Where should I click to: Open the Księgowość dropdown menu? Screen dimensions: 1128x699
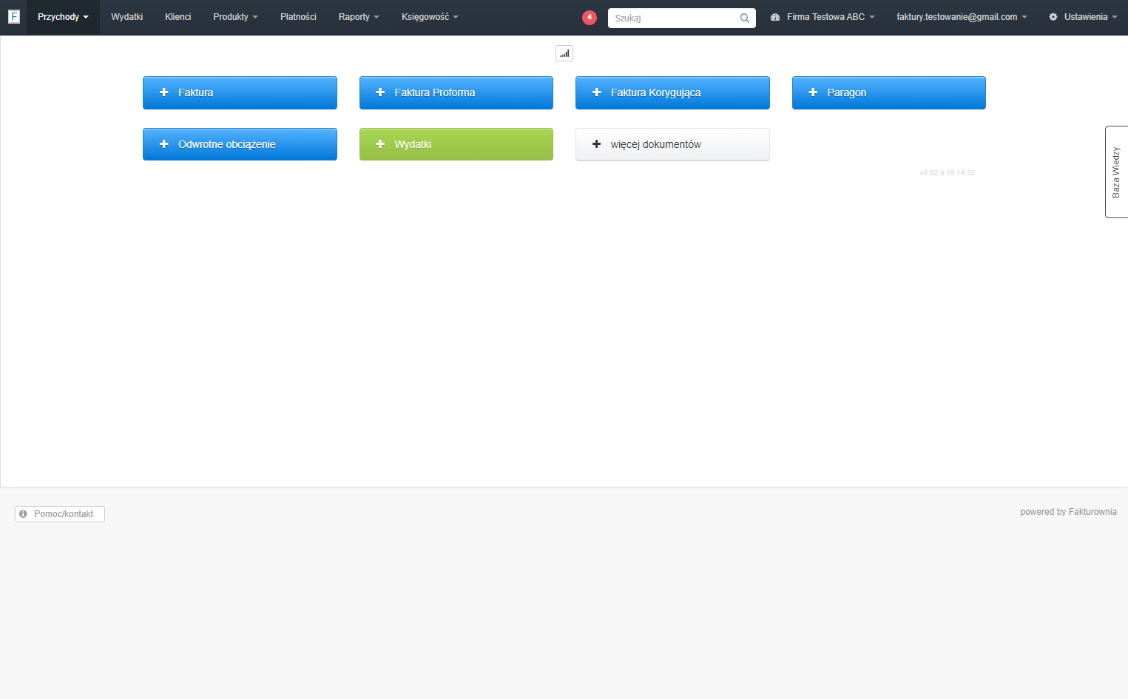tap(430, 17)
